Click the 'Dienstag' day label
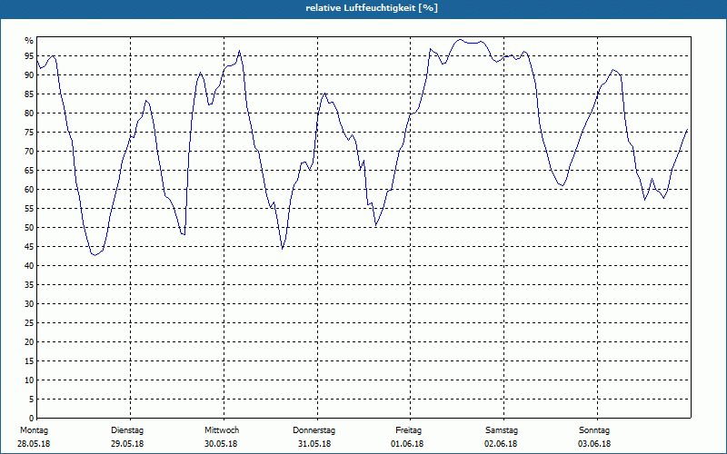This screenshot has width=727, height=454. click(x=127, y=430)
